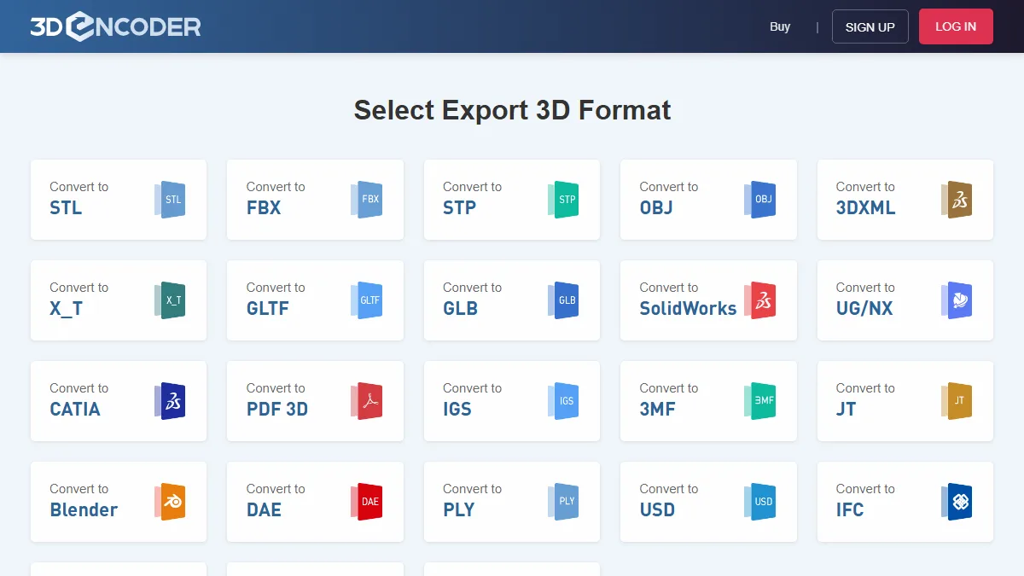Select the UG/NX format label
The height and width of the screenshot is (576, 1024).
(864, 308)
